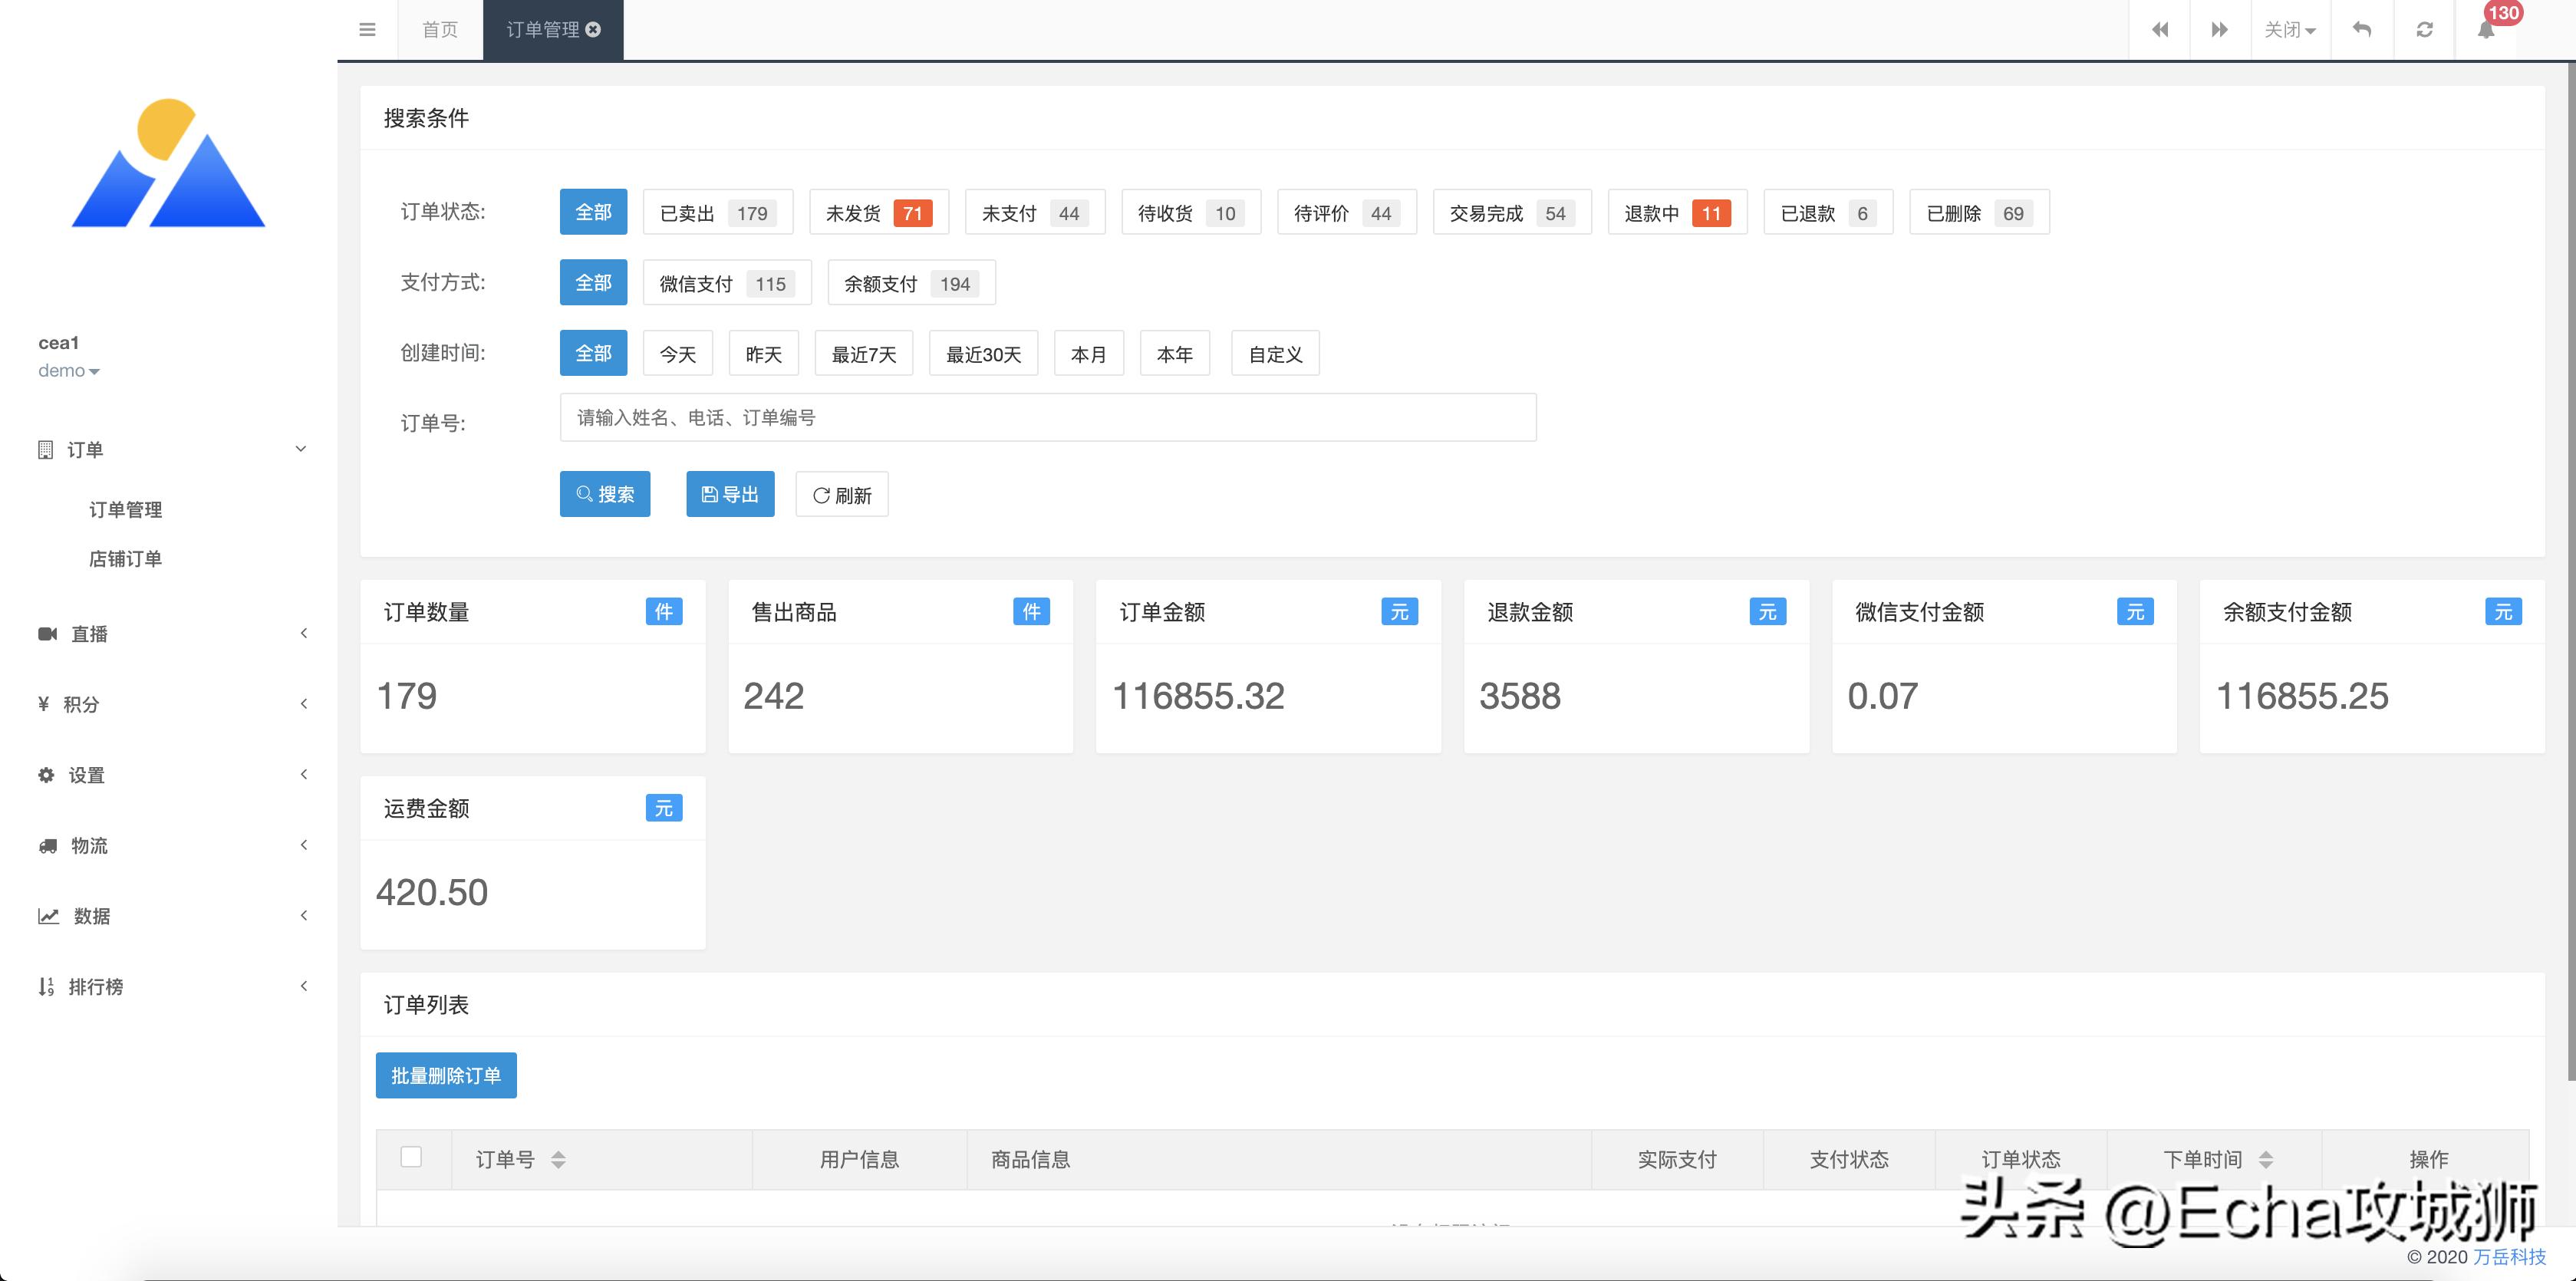2576x1281 pixels.
Task: Select the 设置 settings gear in the sidebar
Action: 84,774
